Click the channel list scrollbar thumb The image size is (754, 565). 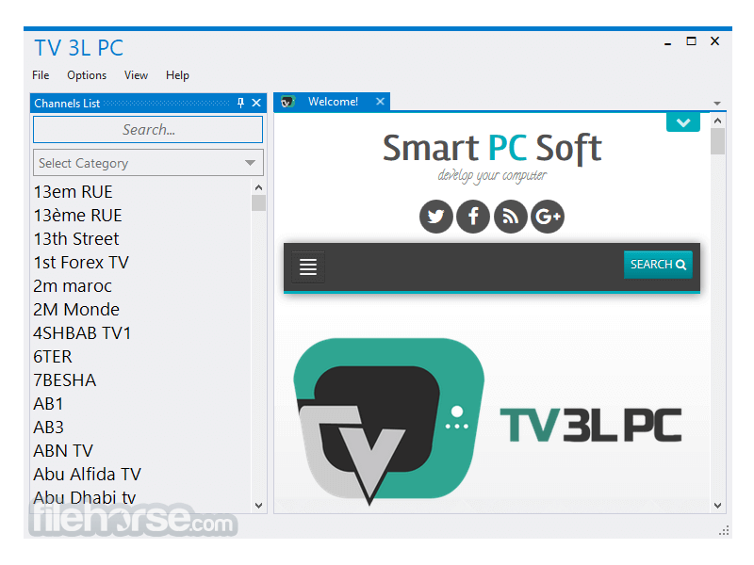tap(258, 202)
